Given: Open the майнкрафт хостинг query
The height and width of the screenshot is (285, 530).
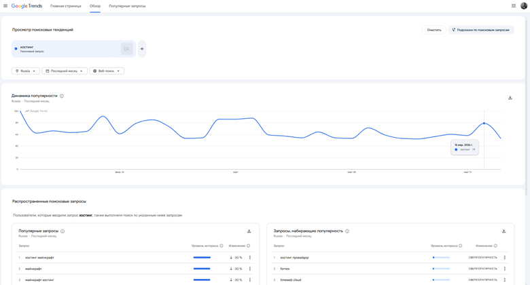Looking at the screenshot, I should coord(39,280).
